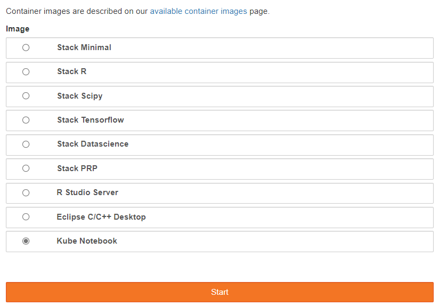Image resolution: width=439 pixels, height=306 pixels.
Task: Select the Stack Minimal radio button
Action: (26, 47)
